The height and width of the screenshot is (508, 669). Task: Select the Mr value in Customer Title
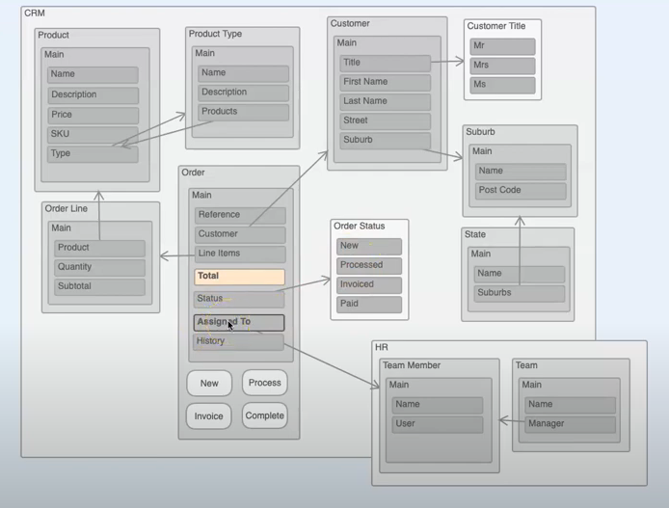(502, 46)
